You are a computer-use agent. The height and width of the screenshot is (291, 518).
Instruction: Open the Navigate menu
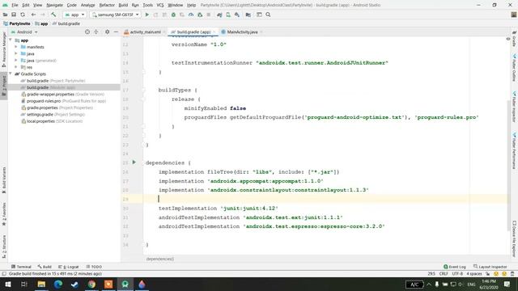(x=54, y=5)
